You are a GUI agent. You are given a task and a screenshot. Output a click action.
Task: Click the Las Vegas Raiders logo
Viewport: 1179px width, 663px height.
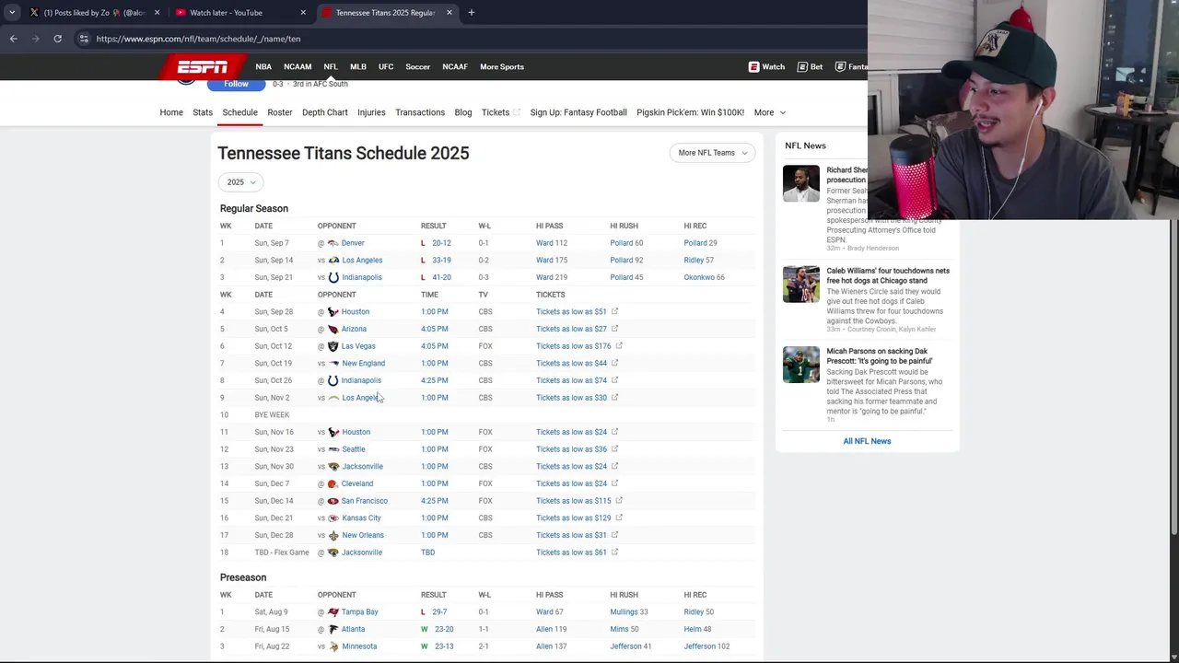pos(333,346)
